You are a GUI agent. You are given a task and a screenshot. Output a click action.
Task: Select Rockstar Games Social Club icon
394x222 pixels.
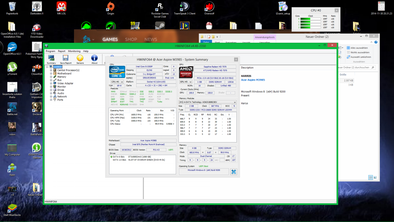click(160, 10)
